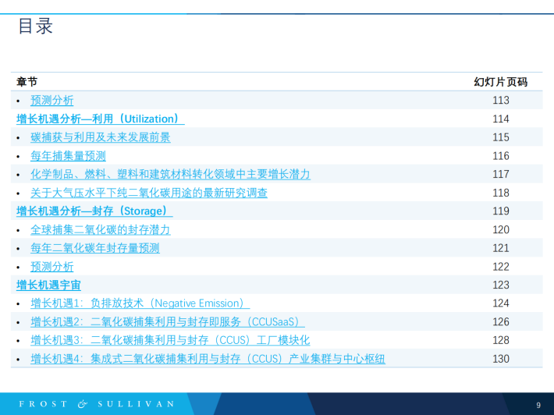Select the page number 130
554x415 pixels.
click(501, 359)
